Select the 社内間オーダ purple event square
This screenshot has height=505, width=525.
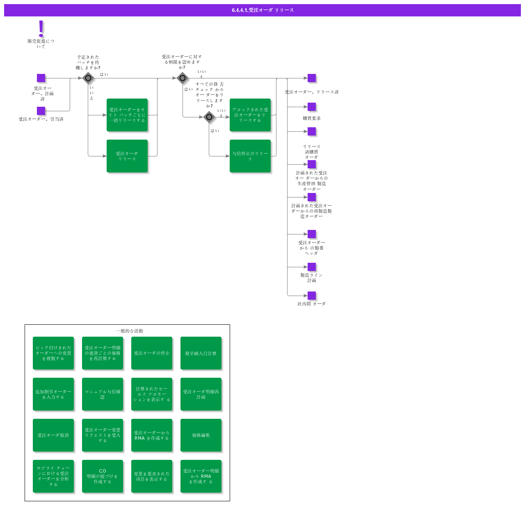tap(312, 296)
